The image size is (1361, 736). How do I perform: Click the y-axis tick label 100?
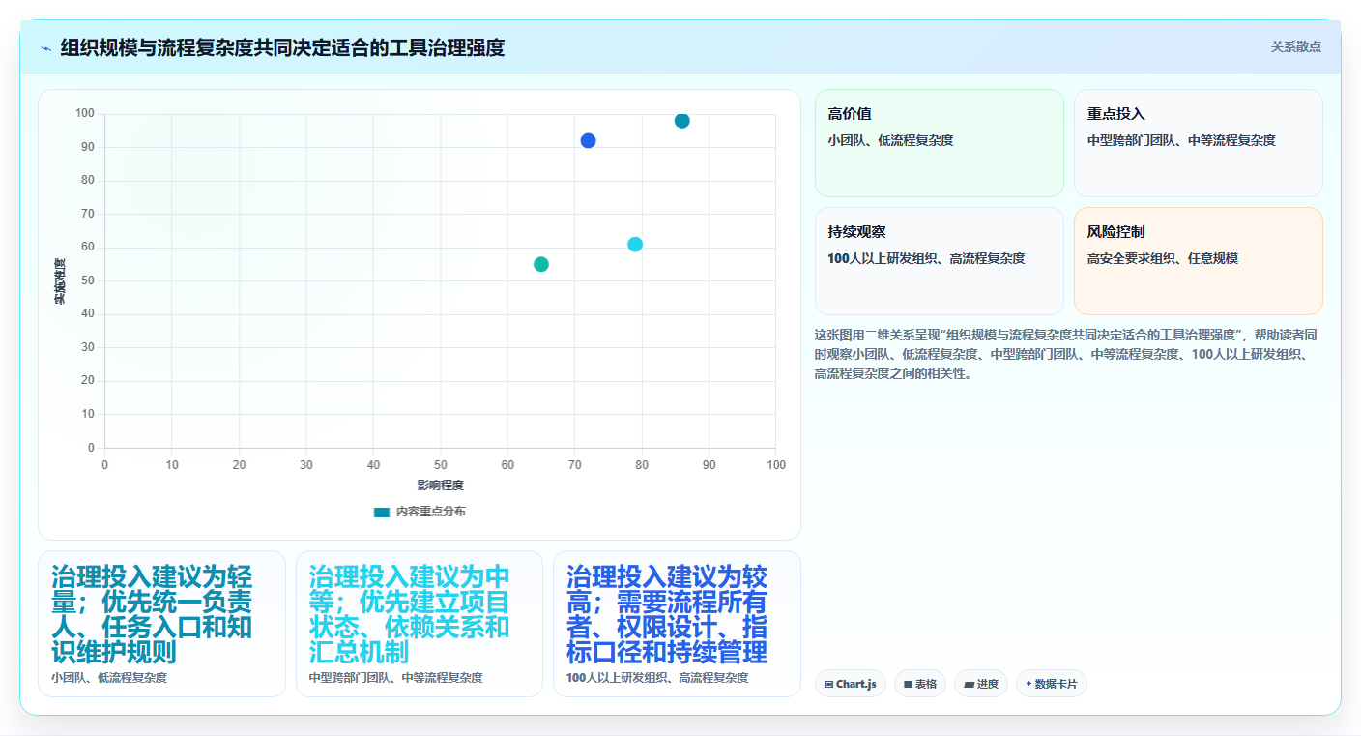(x=85, y=114)
